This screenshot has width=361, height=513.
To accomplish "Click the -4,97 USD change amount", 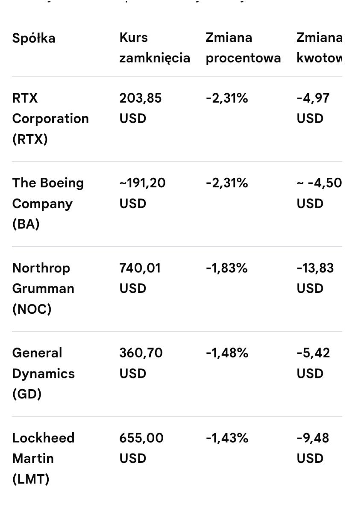I will point(313,108).
